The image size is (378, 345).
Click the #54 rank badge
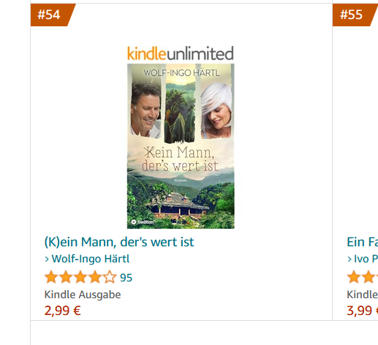coord(53,15)
